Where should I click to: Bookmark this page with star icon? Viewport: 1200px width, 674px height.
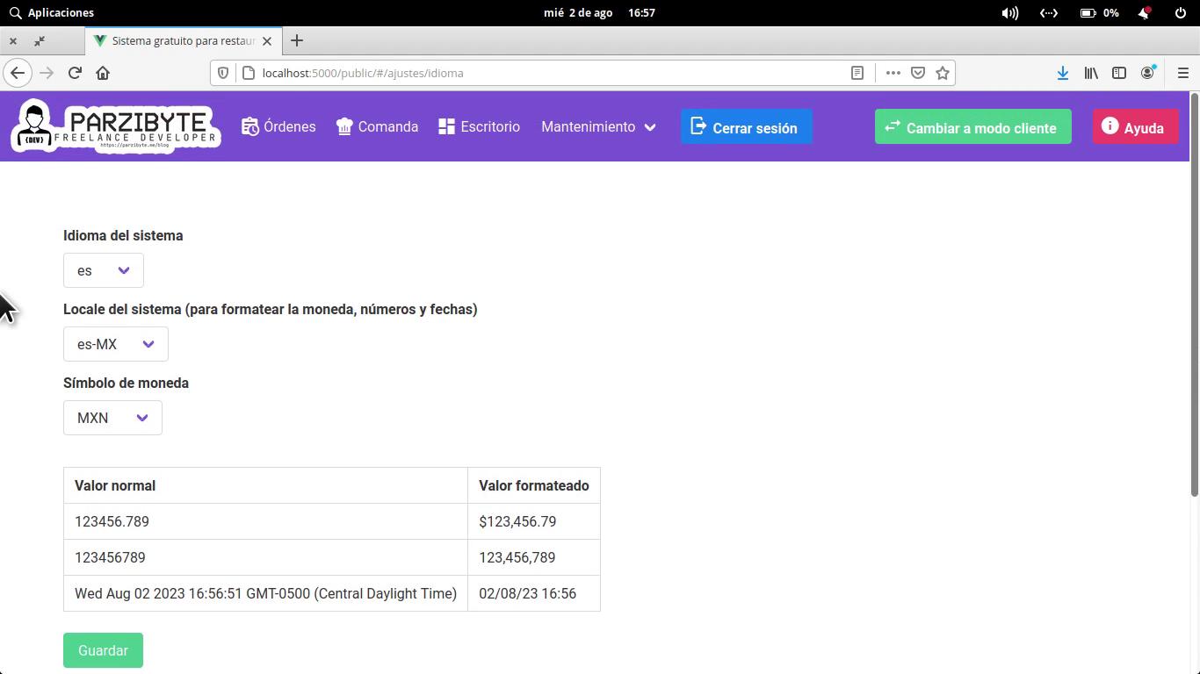tap(943, 73)
